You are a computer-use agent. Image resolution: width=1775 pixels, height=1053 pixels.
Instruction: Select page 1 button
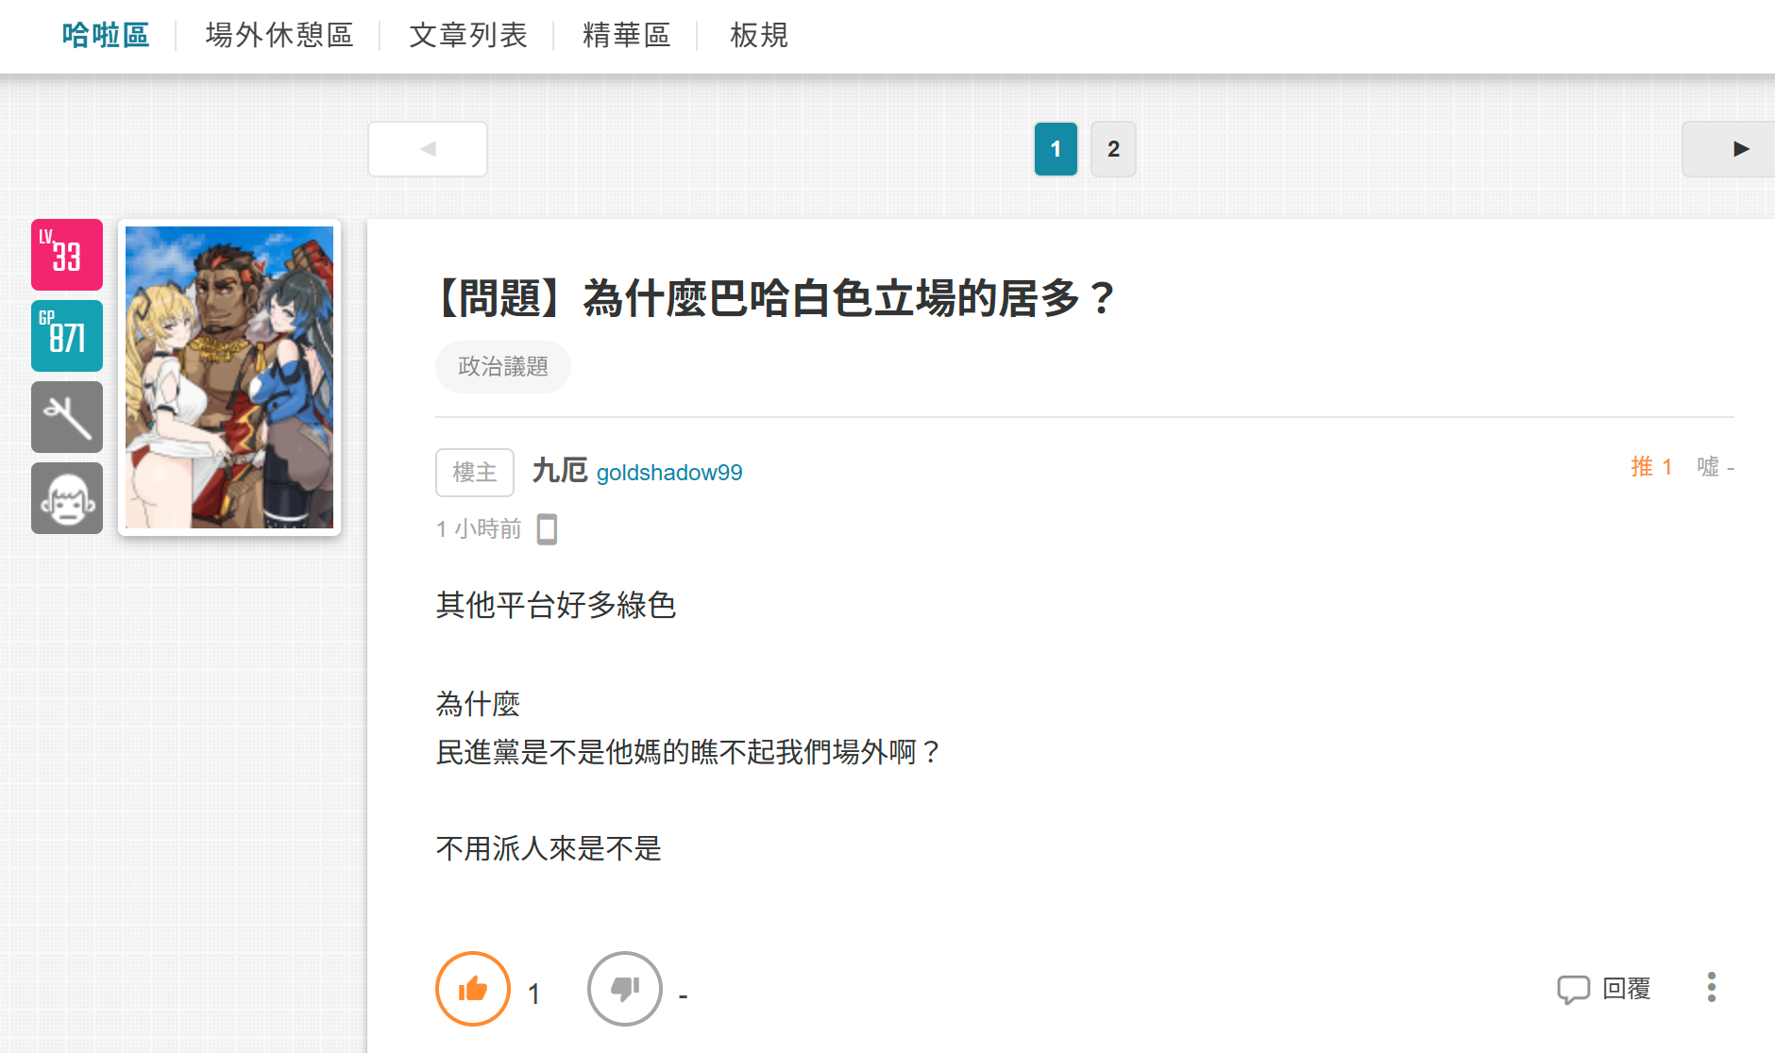pyautogui.click(x=1056, y=149)
